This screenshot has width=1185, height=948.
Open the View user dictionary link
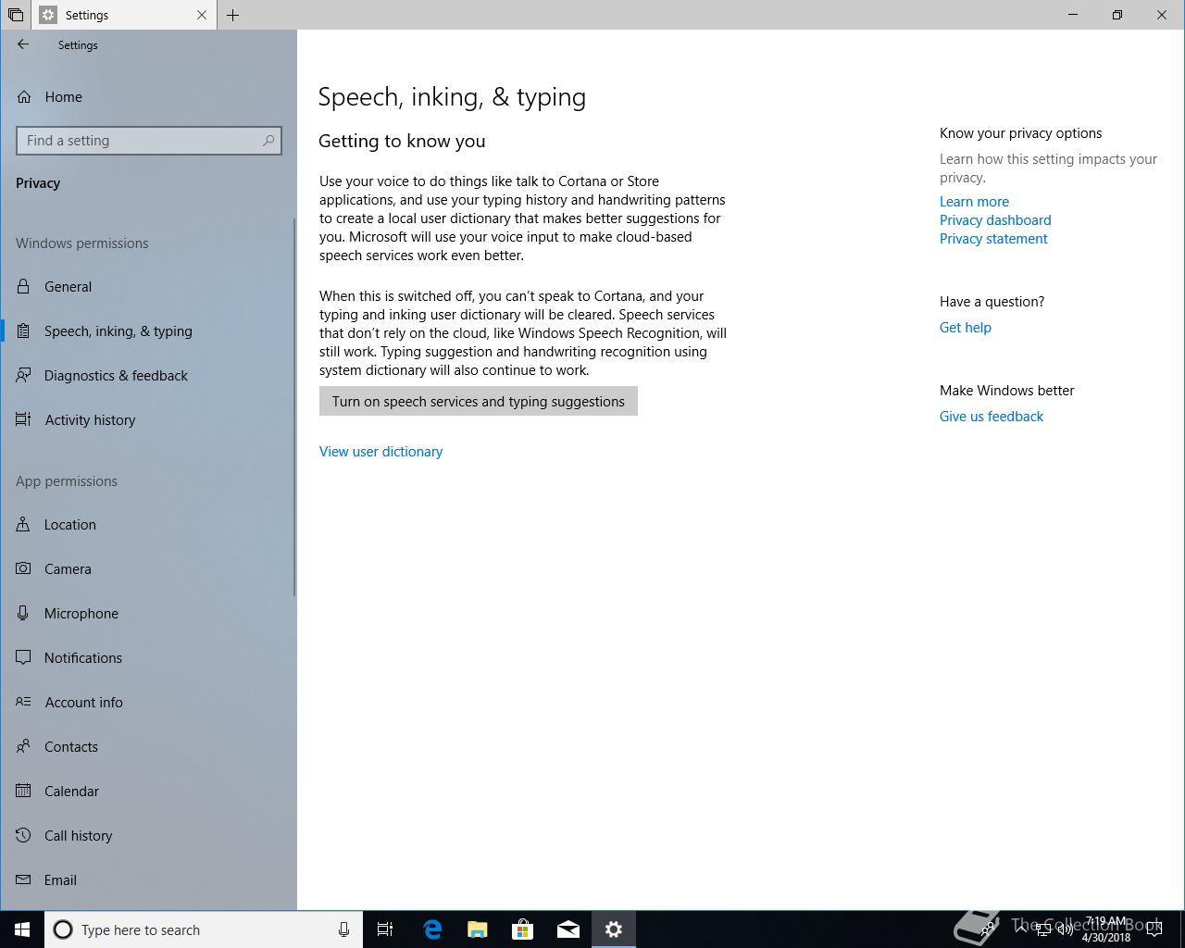[x=380, y=452]
